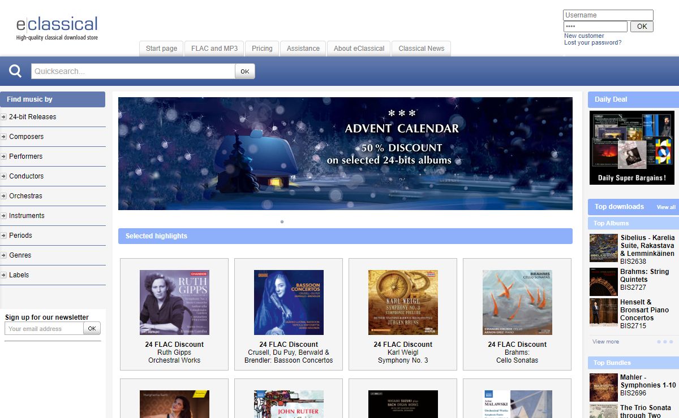This screenshot has height=418, width=679.
Task: Open Henselt & Bronsart Piano Concertos link
Action: coord(644,310)
